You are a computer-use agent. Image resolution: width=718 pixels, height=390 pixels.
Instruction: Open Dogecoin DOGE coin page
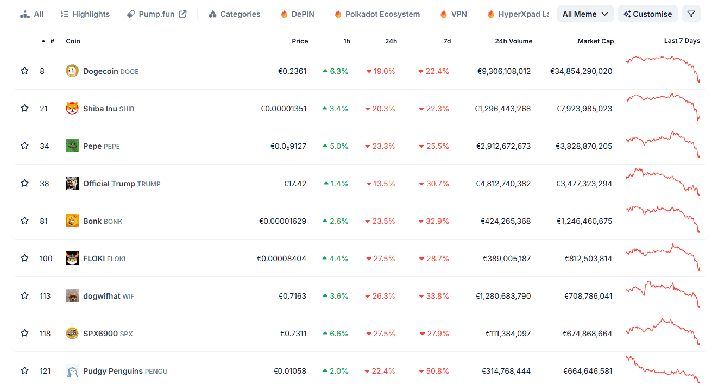point(111,71)
